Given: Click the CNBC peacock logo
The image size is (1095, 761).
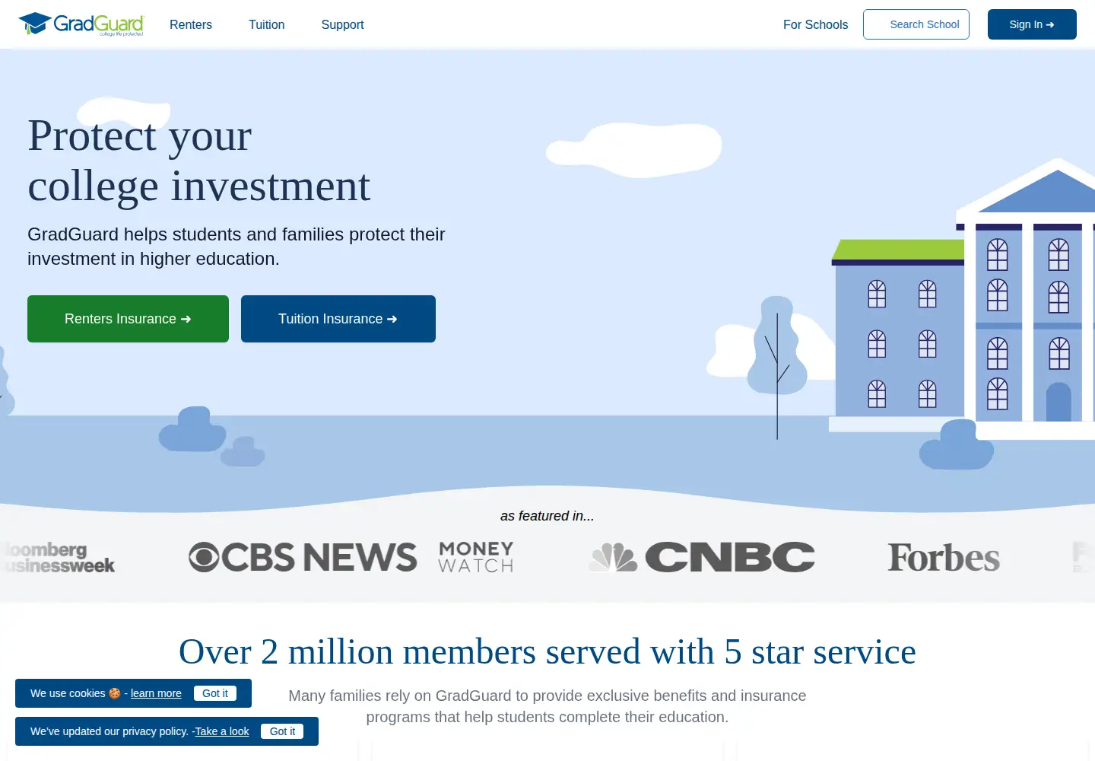Looking at the screenshot, I should [614, 557].
